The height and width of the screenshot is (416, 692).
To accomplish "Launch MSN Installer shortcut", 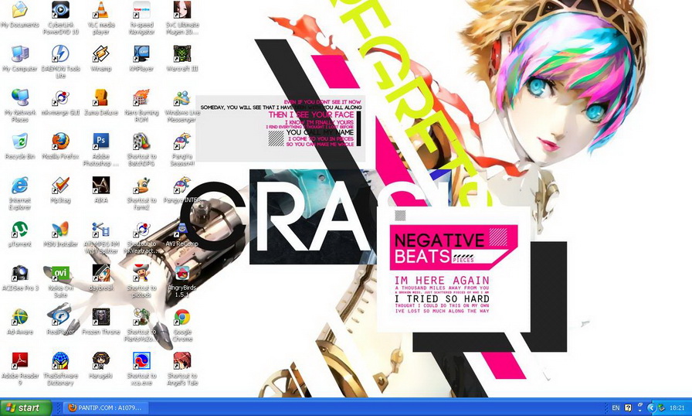I will [x=60, y=229].
